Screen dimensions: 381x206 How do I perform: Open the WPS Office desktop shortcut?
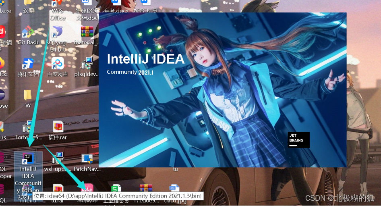[58, 10]
